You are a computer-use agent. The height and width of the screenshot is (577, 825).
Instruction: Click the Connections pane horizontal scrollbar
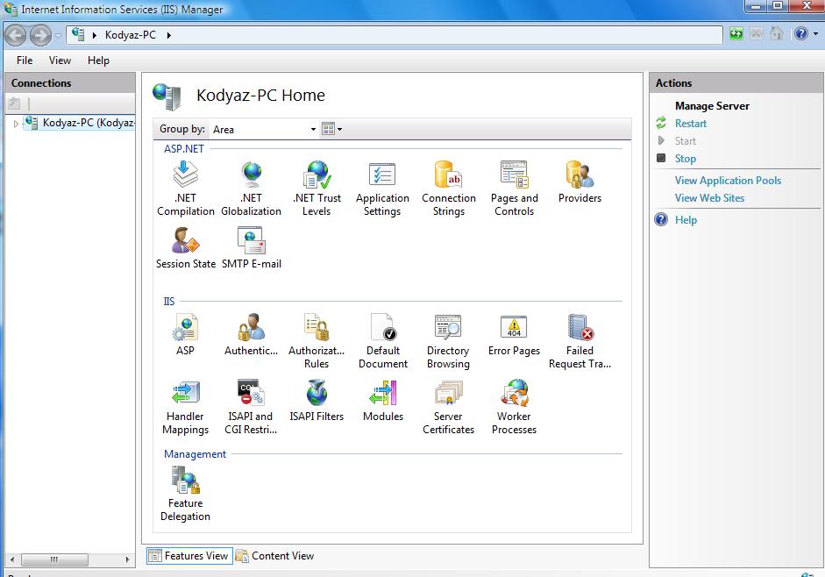(x=54, y=559)
